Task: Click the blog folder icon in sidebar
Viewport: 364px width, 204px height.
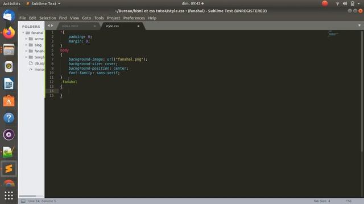Action: [31, 45]
